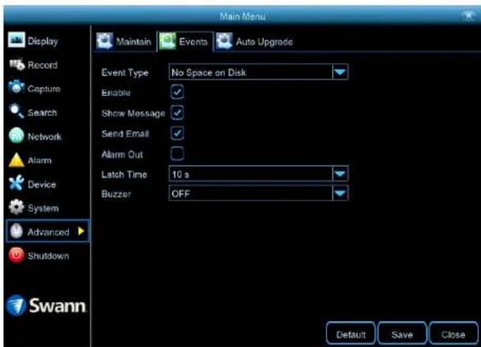Viewport: 481px width, 347px height.
Task: Click the Alarm triangle icon
Action: pyautogui.click(x=17, y=160)
